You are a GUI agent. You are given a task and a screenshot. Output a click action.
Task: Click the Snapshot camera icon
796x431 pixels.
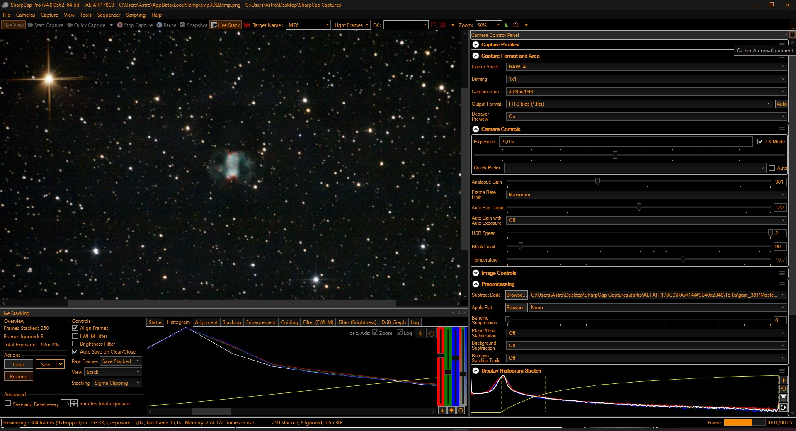[182, 25]
